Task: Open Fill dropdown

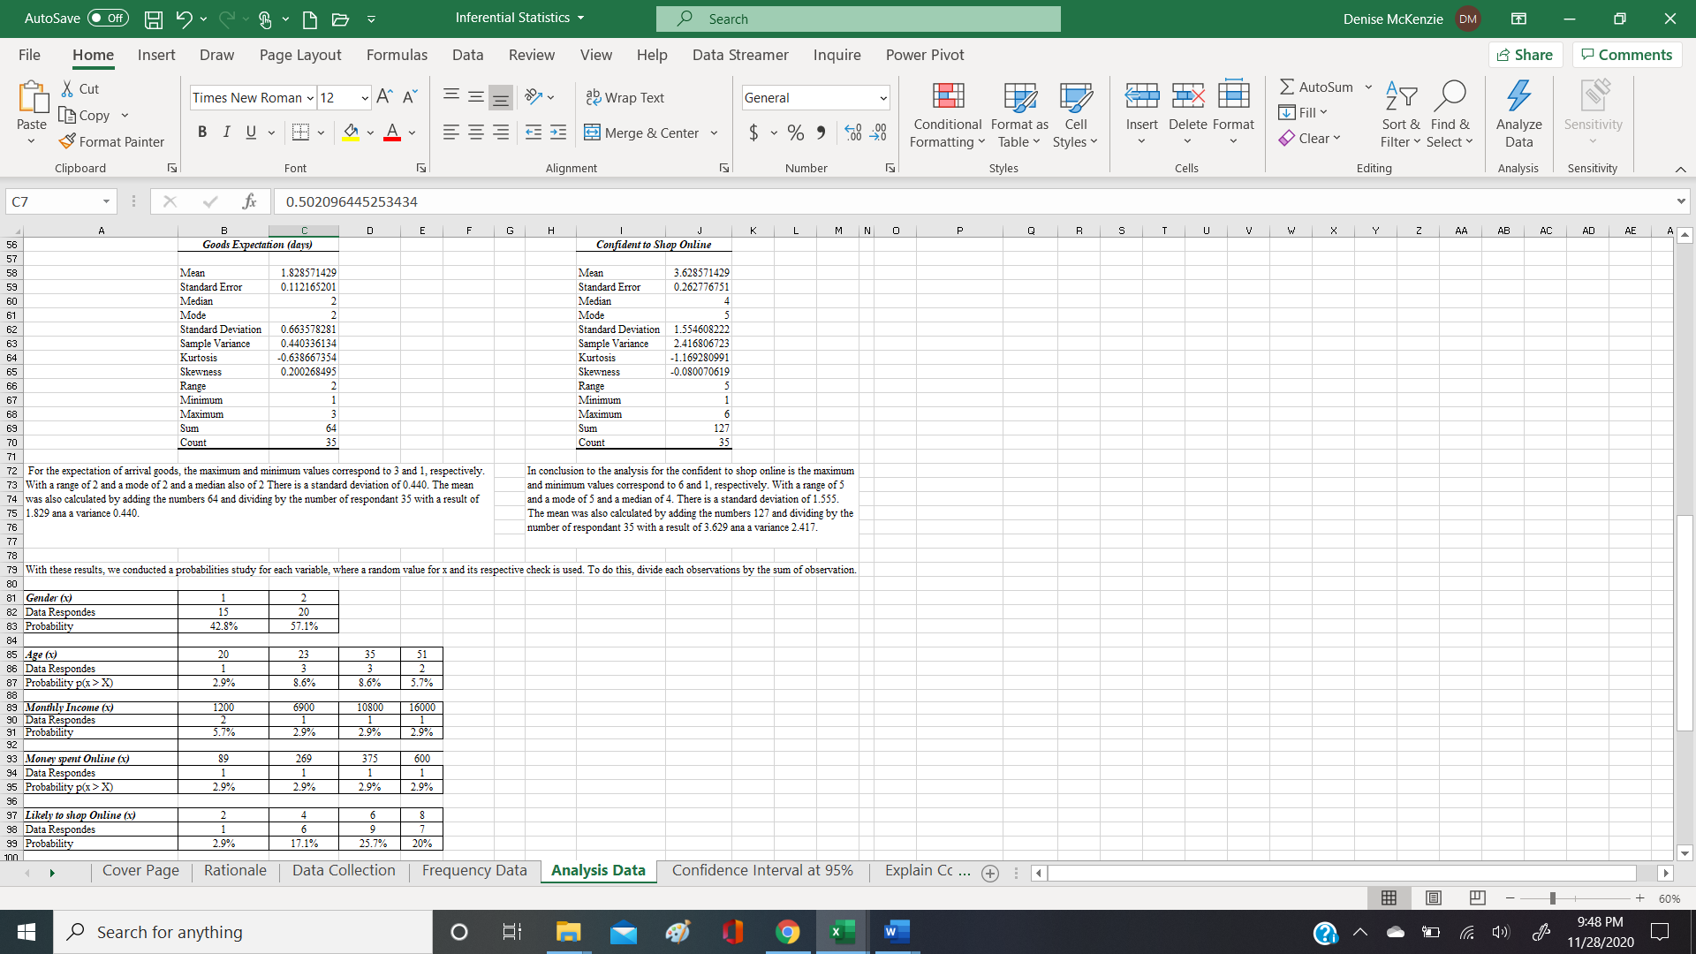Action: [x=1304, y=112]
